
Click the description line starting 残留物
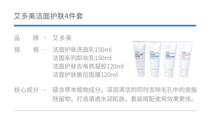pos(123,99)
